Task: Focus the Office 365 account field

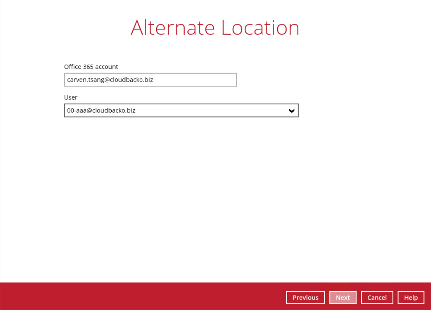Action: pos(150,80)
